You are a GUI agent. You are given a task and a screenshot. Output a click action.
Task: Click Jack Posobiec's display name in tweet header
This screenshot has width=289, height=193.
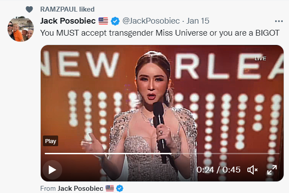(67, 21)
